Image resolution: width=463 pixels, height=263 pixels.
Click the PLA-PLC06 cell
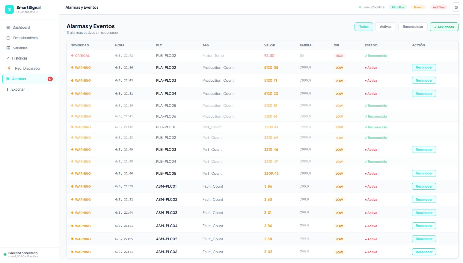(166, 116)
